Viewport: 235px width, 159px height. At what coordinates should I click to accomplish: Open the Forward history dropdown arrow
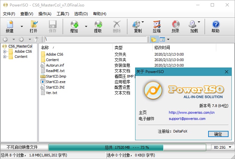tap(30, 39)
